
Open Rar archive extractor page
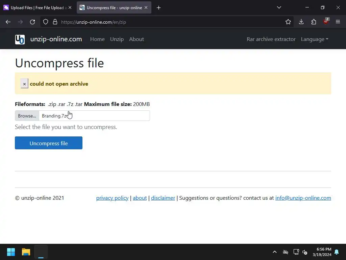click(271, 39)
